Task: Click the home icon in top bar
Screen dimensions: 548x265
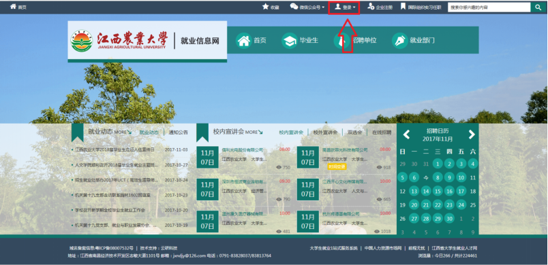Action: pyautogui.click(x=13, y=7)
